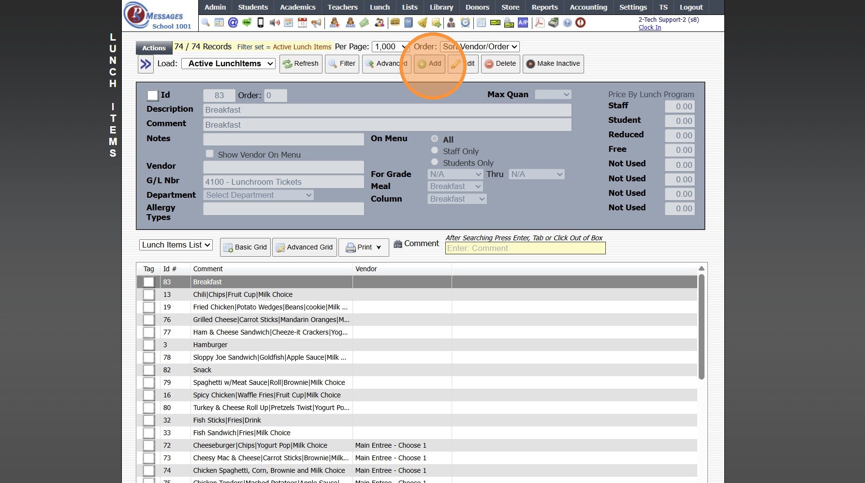
Task: Open the PDF document icon
Action: 539,22
